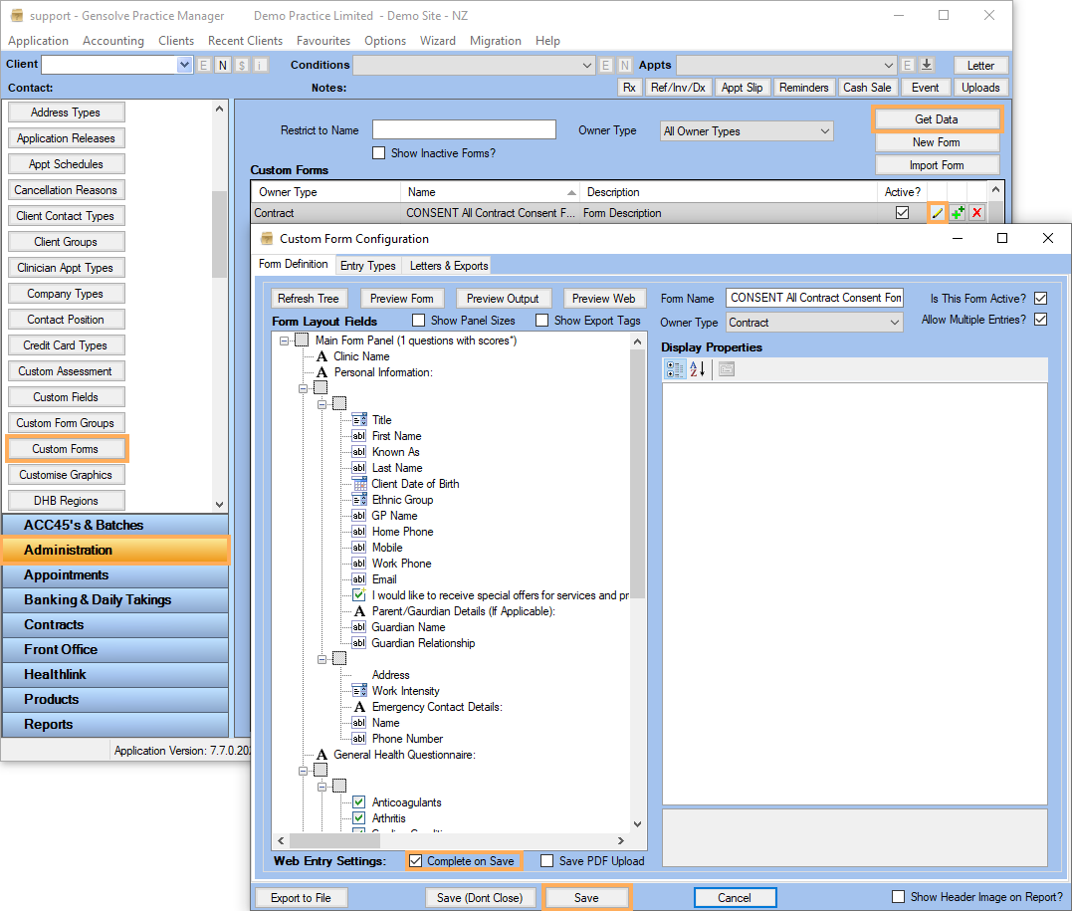Click the Preview Web button

(604, 298)
